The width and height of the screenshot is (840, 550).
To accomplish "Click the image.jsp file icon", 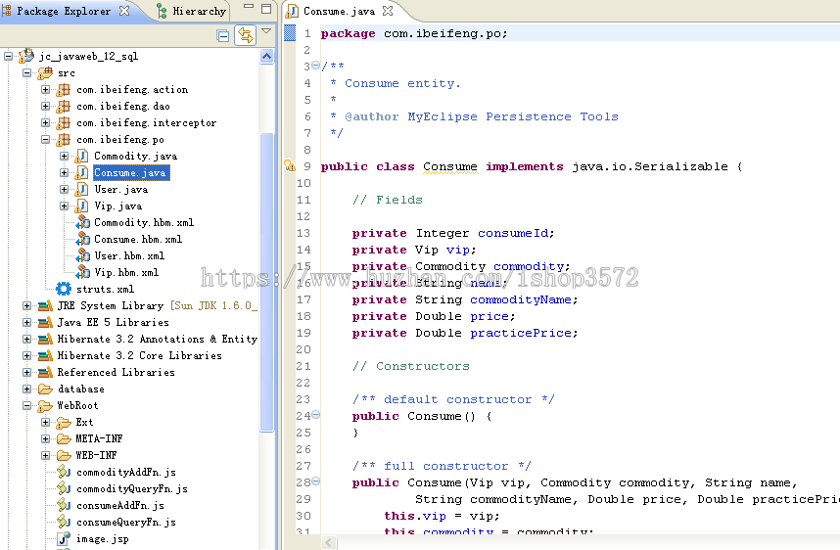I will (64, 538).
